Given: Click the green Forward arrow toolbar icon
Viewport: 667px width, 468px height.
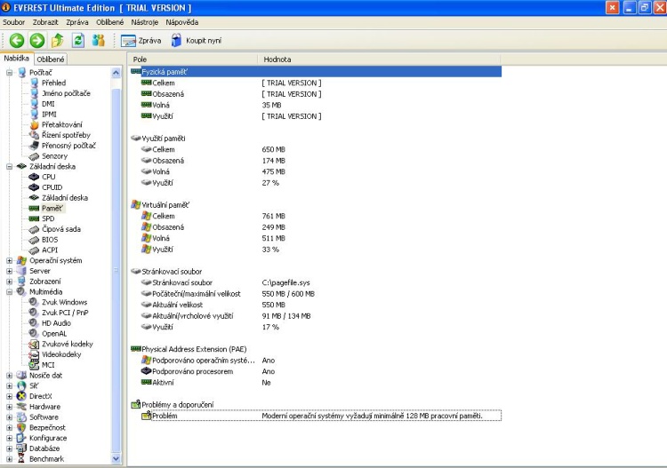Looking at the screenshot, I should click(37, 41).
